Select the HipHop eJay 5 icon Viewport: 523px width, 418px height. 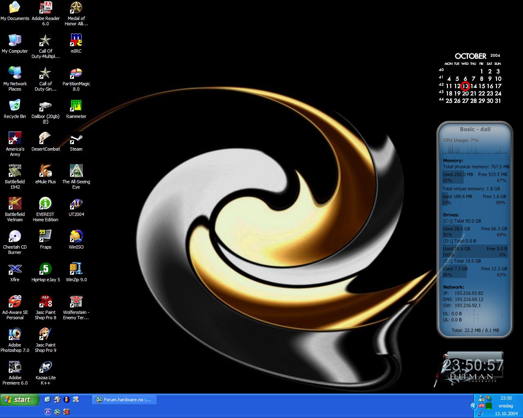click(x=45, y=272)
